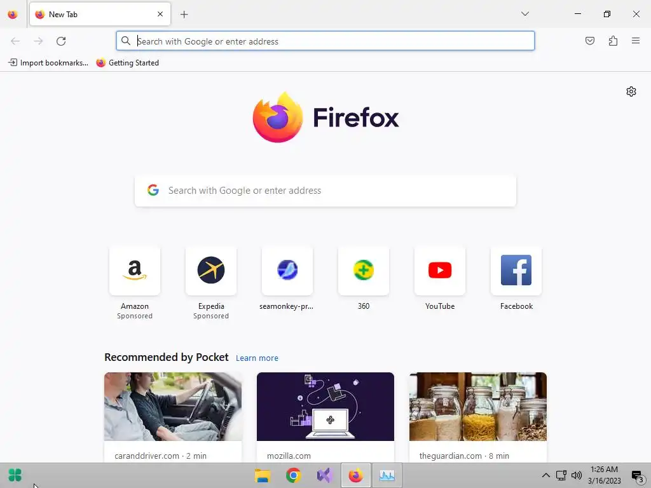The height and width of the screenshot is (488, 651).
Task: Open notification center icon
Action: click(x=637, y=476)
